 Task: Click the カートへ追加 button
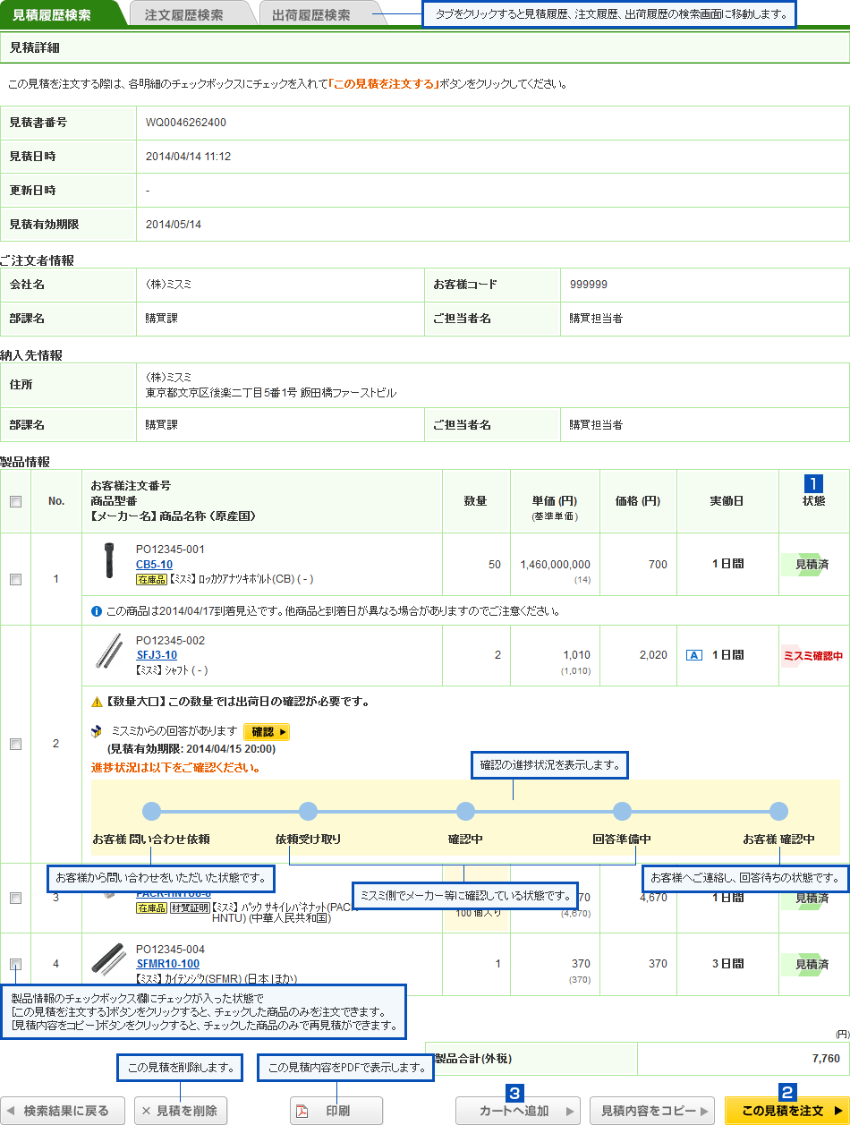(517, 1111)
